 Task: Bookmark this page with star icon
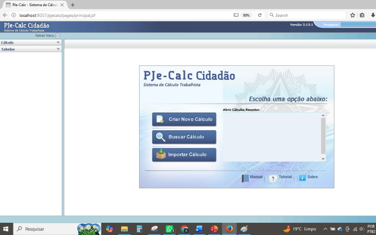click(352, 15)
